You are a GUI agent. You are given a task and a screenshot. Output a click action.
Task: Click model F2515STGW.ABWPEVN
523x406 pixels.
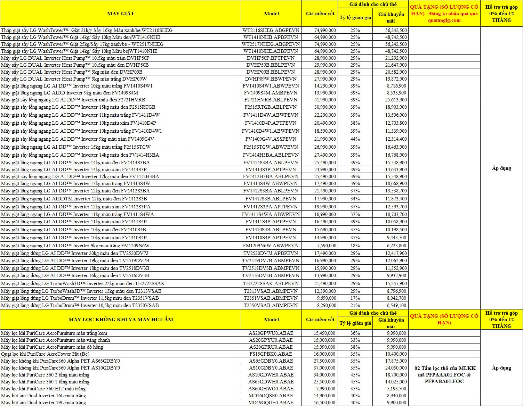click(x=271, y=147)
